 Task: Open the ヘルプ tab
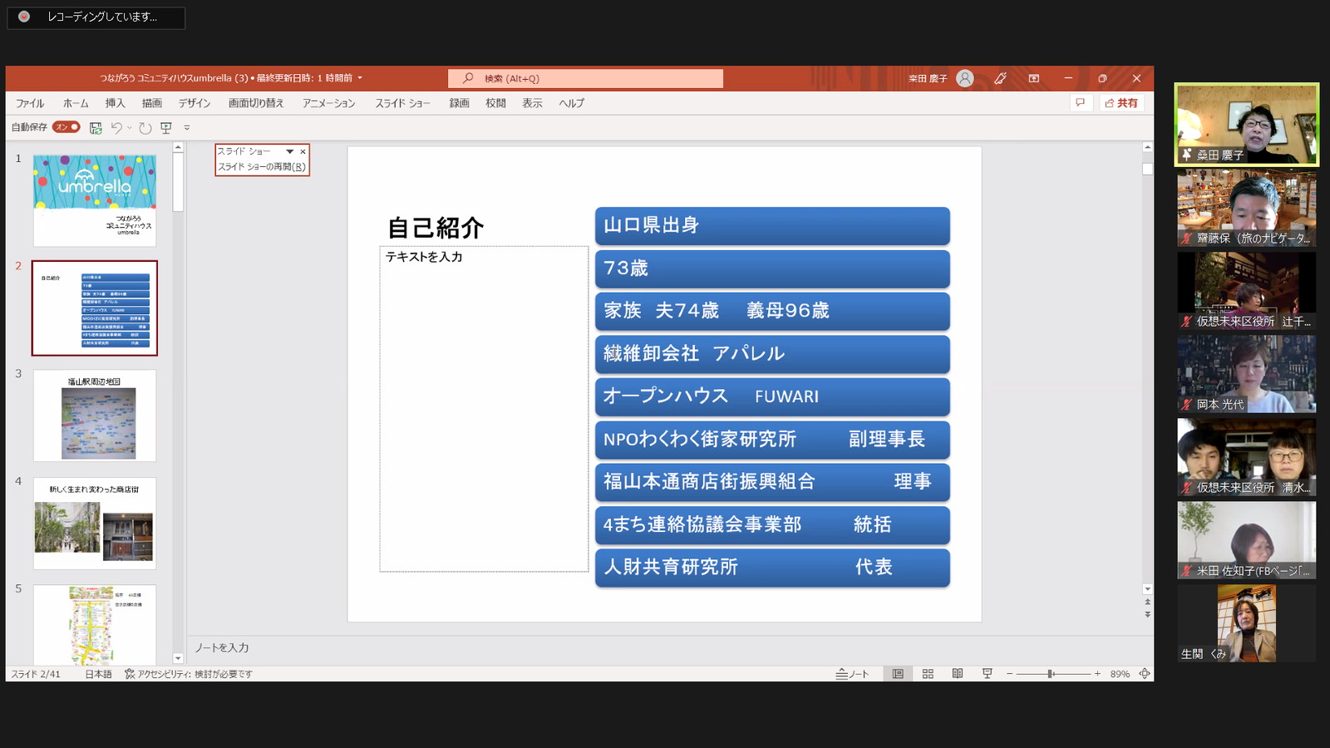(x=571, y=103)
